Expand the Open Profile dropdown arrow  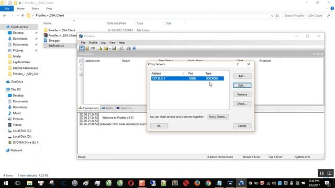(110, 49)
